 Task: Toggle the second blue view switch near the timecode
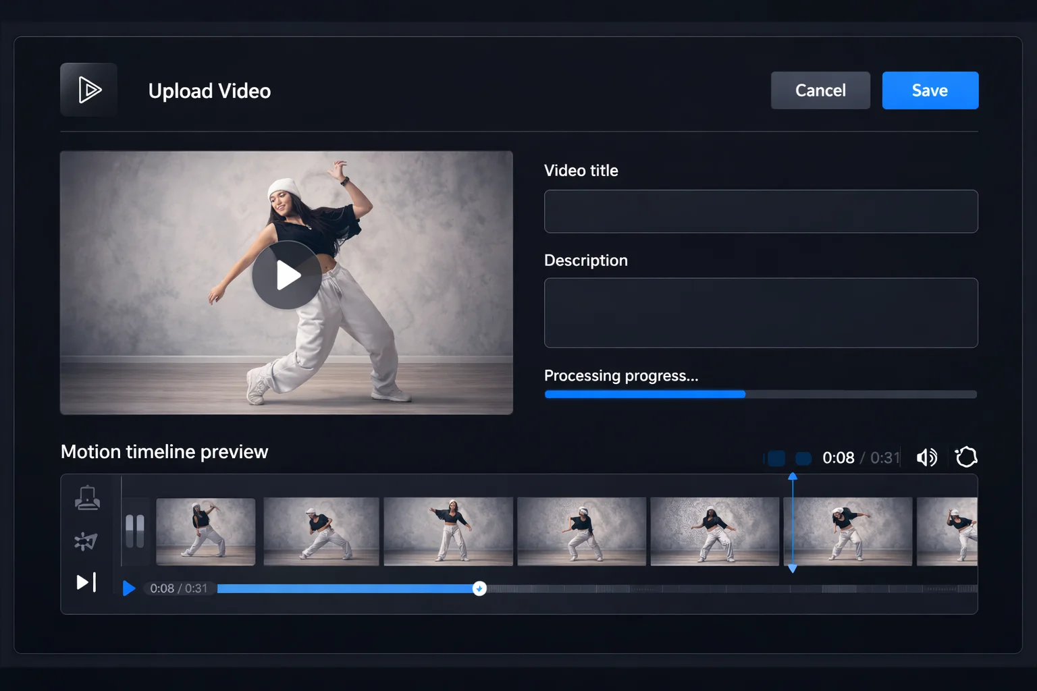click(x=803, y=458)
